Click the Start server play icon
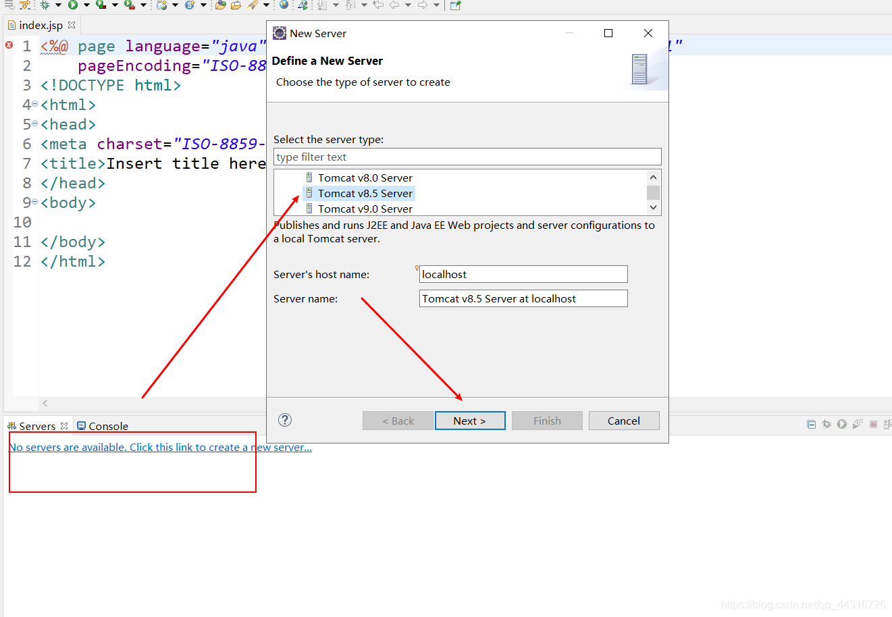This screenshot has width=892, height=617. (x=842, y=424)
